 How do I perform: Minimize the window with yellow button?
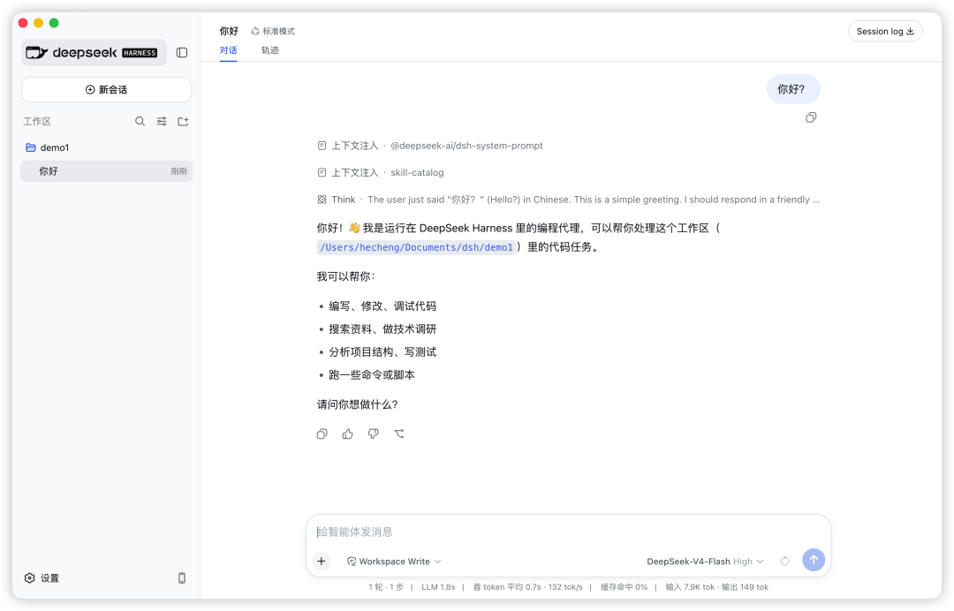(x=38, y=23)
